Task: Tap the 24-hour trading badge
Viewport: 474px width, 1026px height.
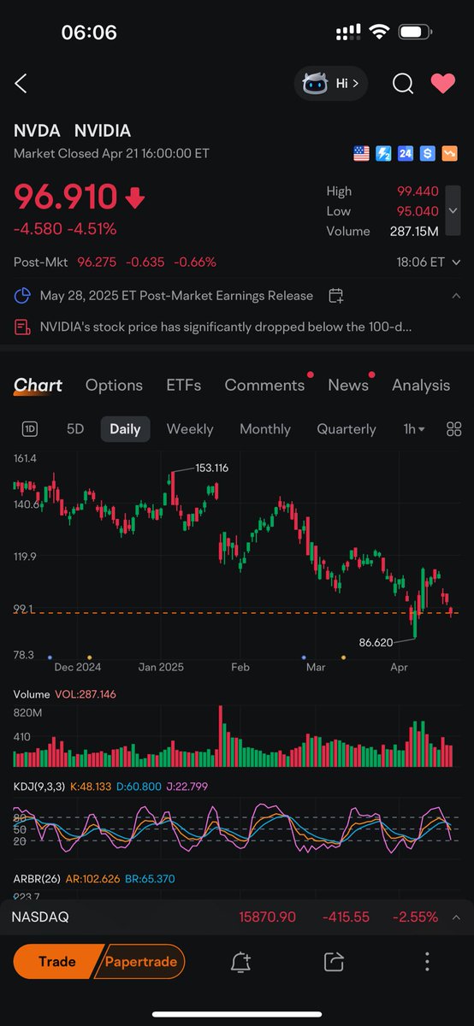Action: pyautogui.click(x=406, y=154)
